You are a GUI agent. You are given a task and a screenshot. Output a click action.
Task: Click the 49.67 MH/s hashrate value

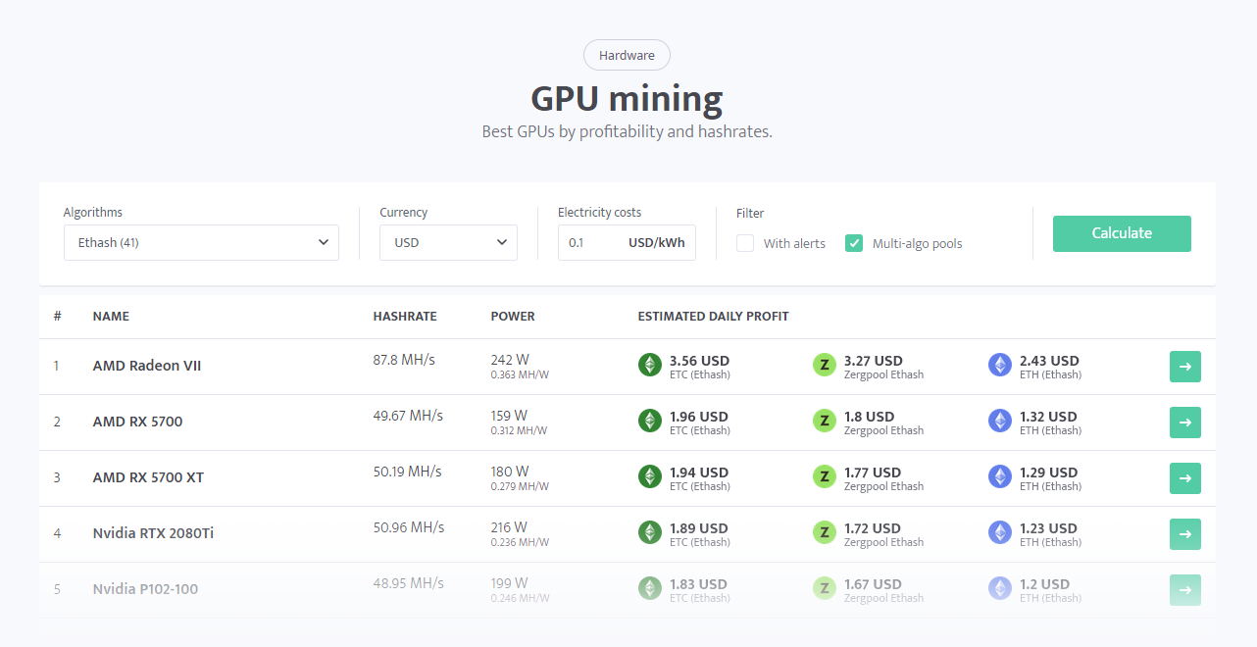point(408,416)
